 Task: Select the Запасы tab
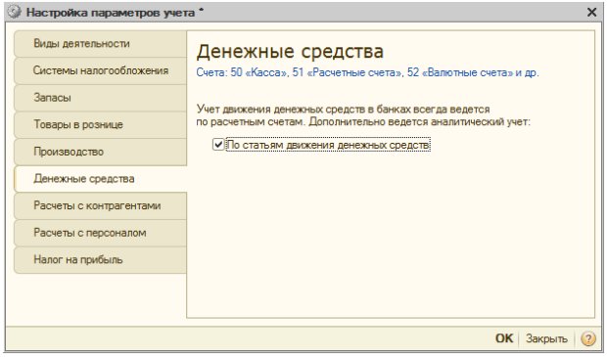(x=100, y=98)
